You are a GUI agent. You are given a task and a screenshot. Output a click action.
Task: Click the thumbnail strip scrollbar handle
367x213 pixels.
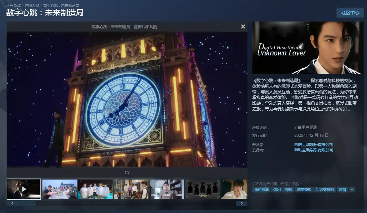27,203
